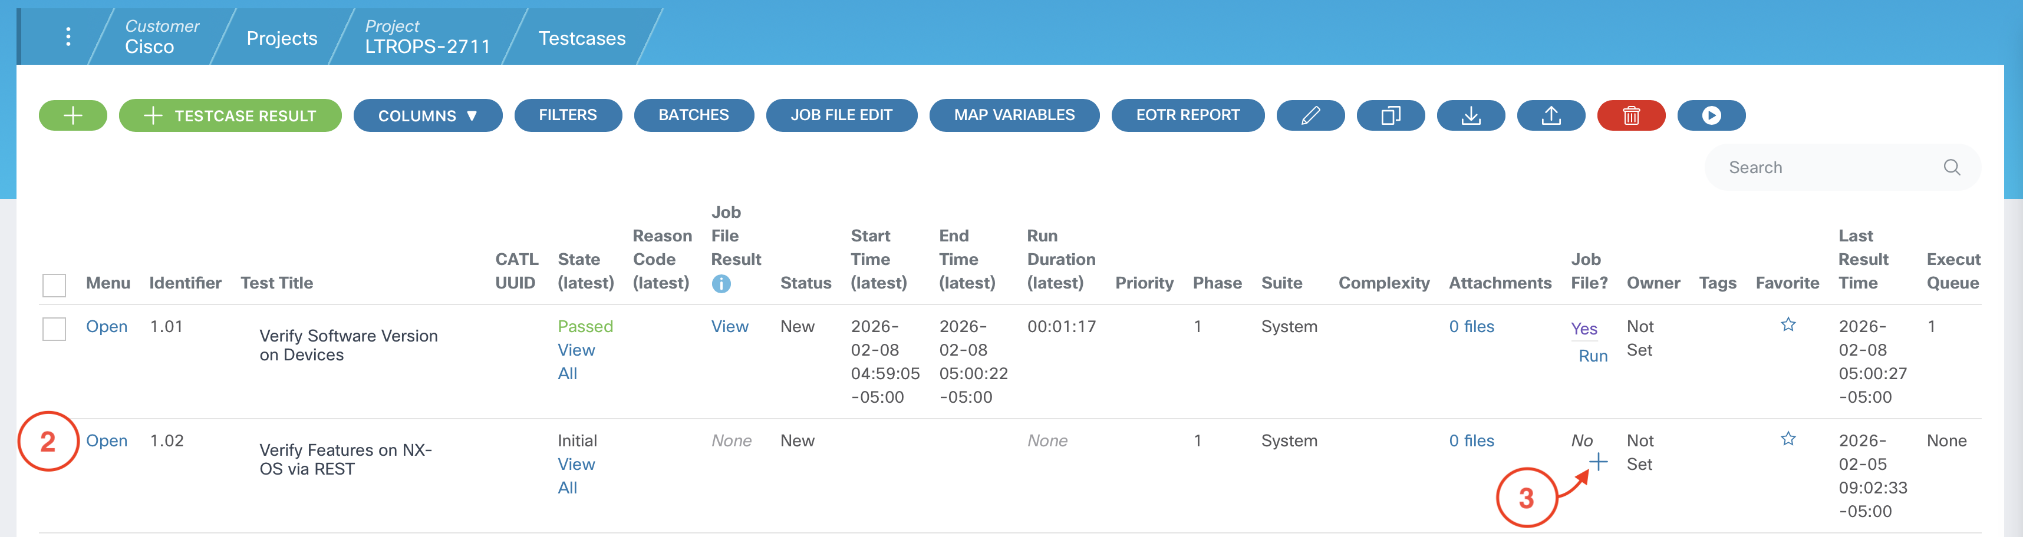
Task: Click the copy duplicate icon button
Action: pos(1390,116)
